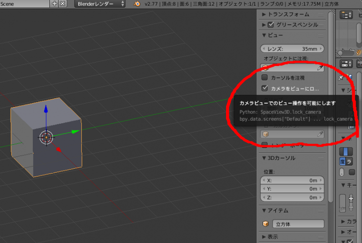The height and width of the screenshot is (243, 362).
Task: Click the properties sidebar vertical scrollbar
Action: 331,106
